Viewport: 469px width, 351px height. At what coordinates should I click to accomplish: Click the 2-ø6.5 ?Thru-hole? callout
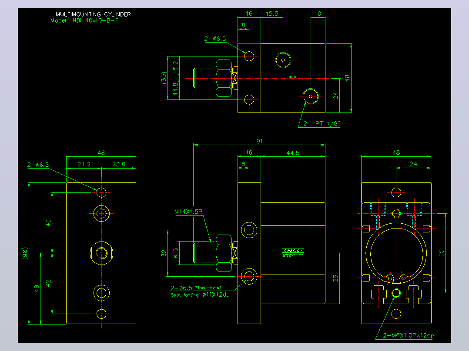(x=196, y=288)
